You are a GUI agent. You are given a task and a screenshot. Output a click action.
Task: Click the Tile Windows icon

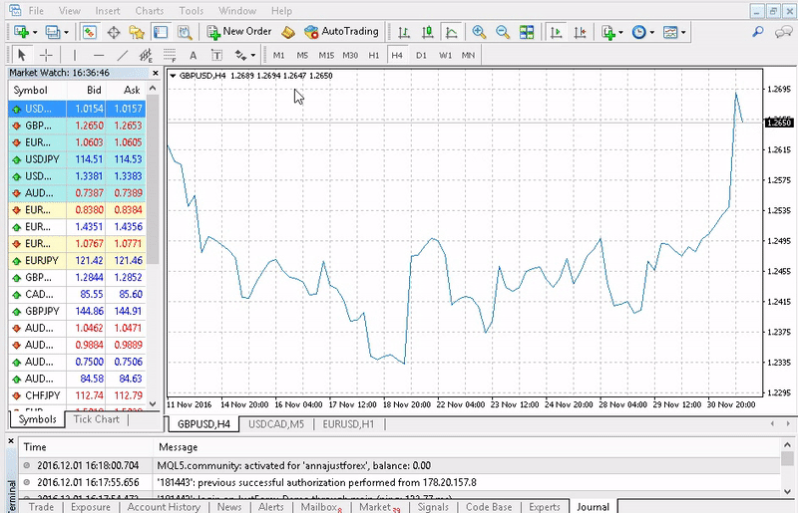click(526, 32)
